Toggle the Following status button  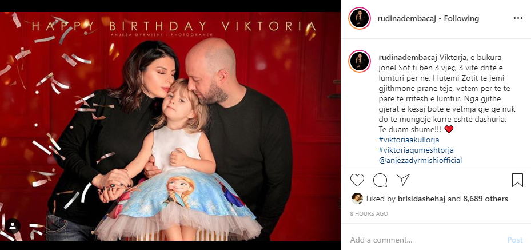461,19
